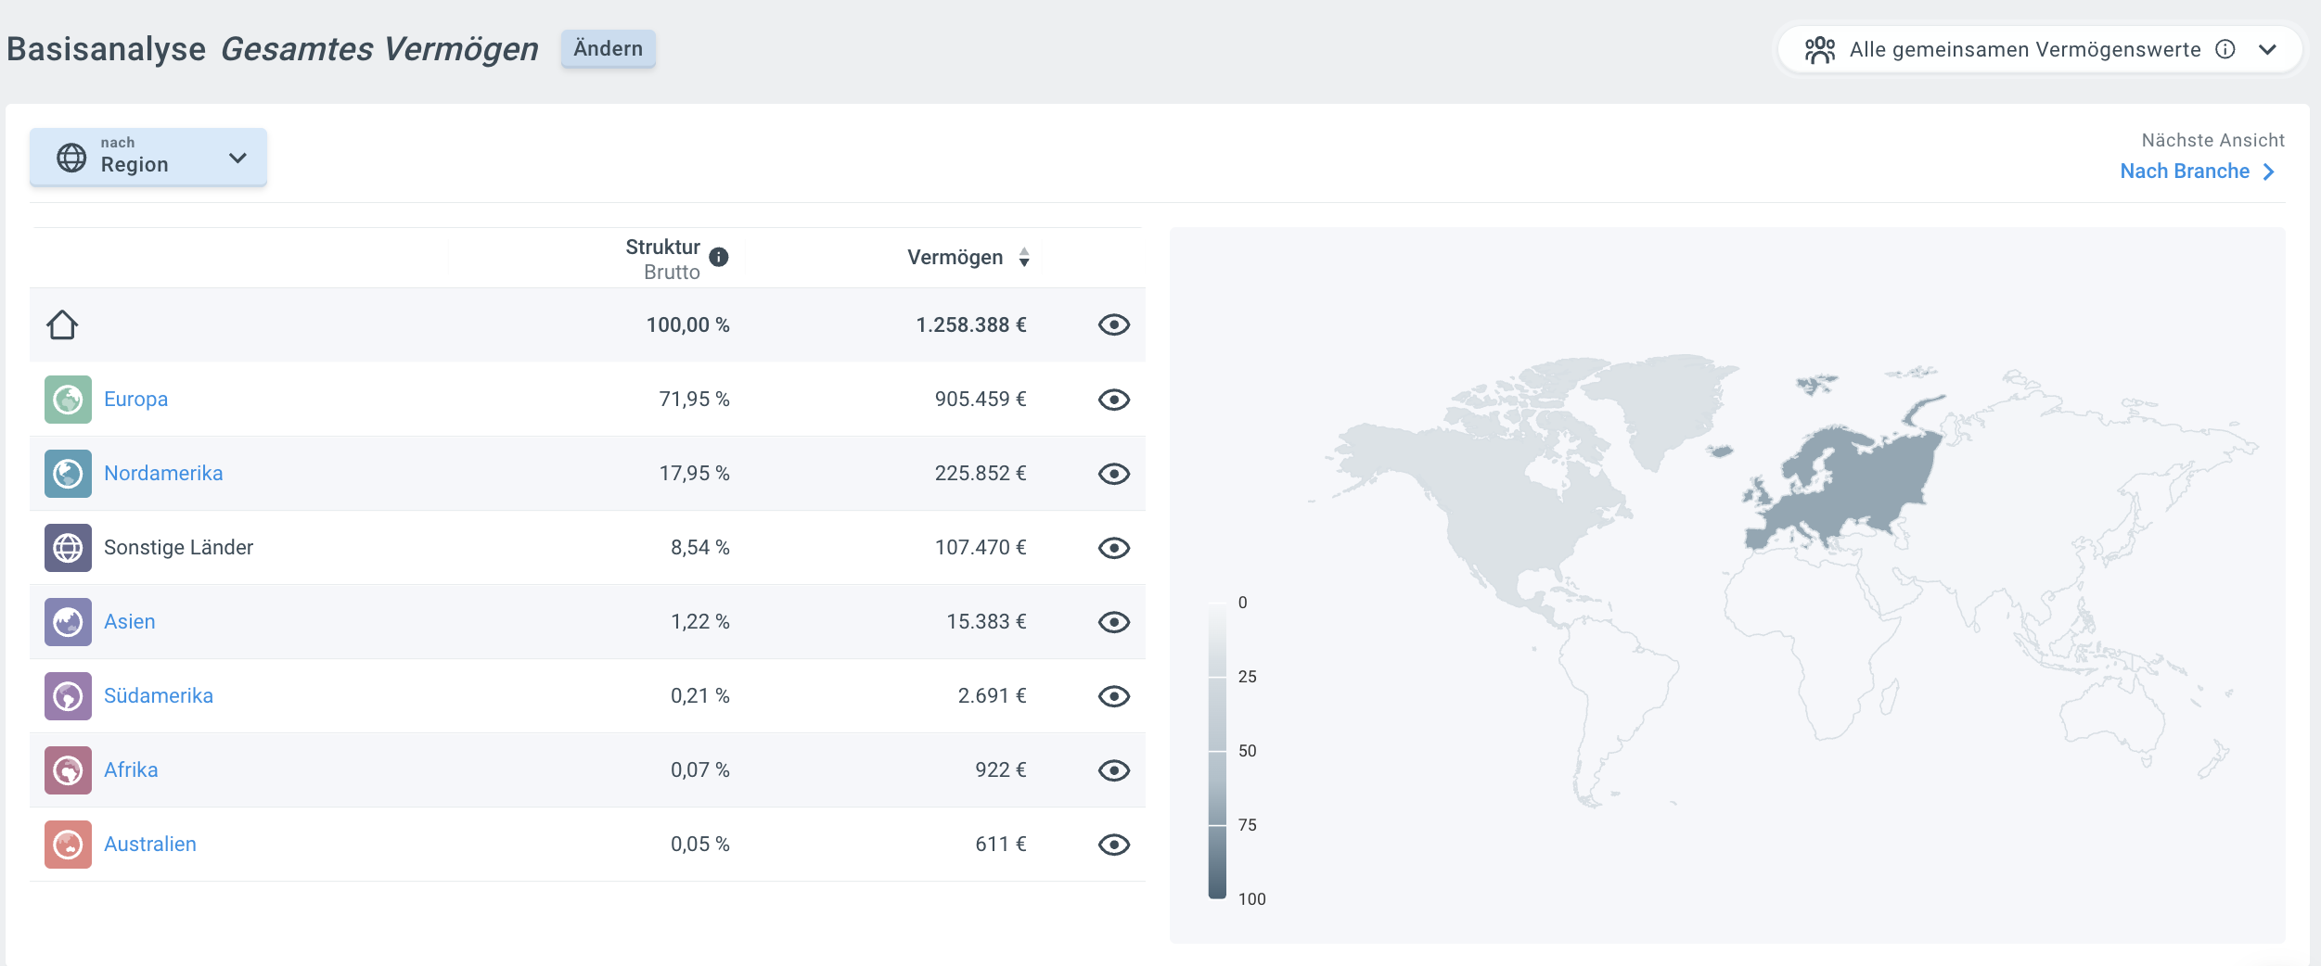Click the Südamerika region icon

(68, 696)
